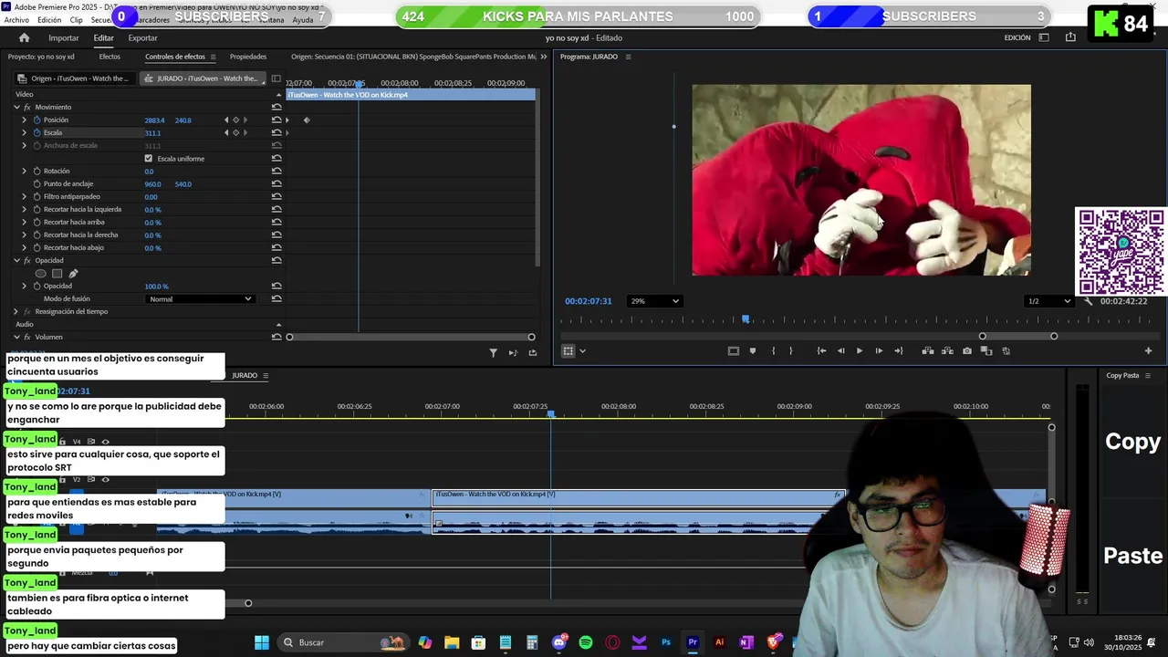The height and width of the screenshot is (657, 1168).
Task: Select the Origen - iTusOwen clip tab
Action: [76, 78]
